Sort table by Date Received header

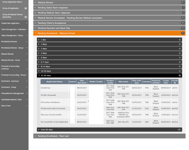pos(82,82)
